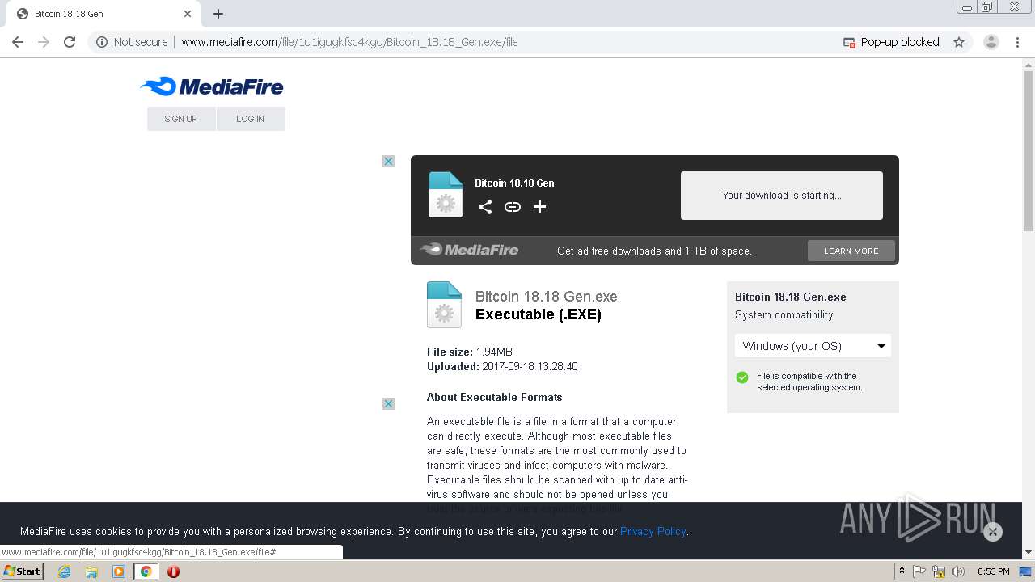Click the Bitcoin 18.18 Gen.exe title
The image size is (1035, 582).
pyautogui.click(x=547, y=297)
